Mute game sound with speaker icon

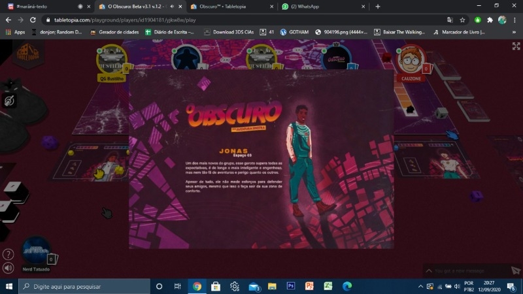click(8, 268)
